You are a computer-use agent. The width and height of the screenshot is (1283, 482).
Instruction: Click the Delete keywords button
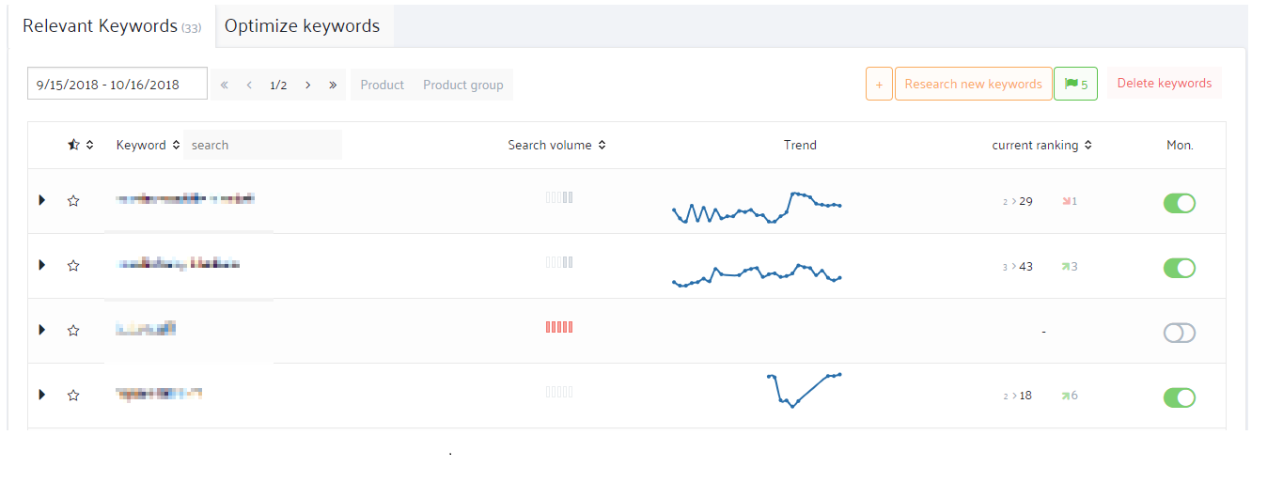[1164, 83]
